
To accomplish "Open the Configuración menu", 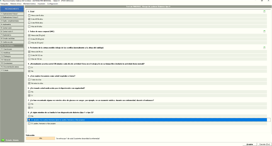I will pos(52,4).
